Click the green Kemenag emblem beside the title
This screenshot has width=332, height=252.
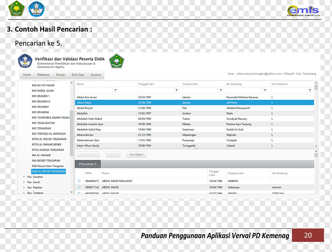point(117,61)
